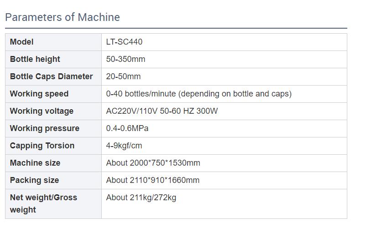Viewport: 387px width, 238px height.
Task: Click the Parameters of Machine heading
Action: 63,17
